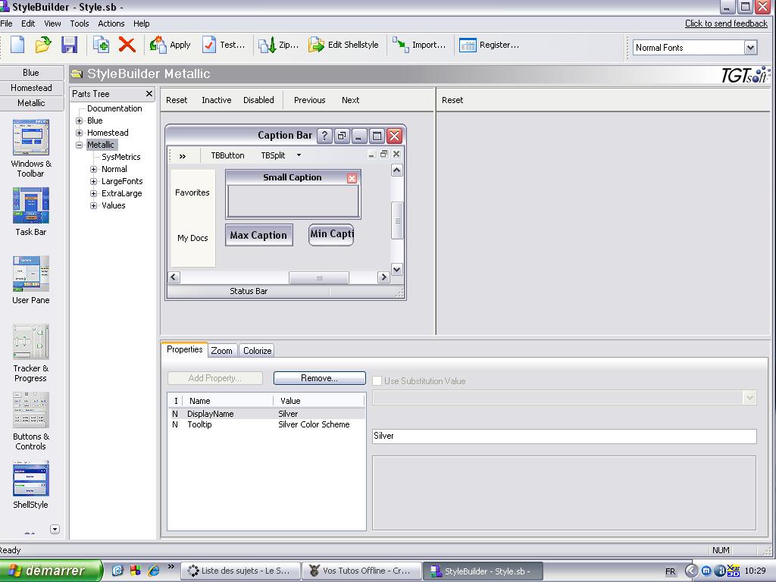Expand the LargeFonts tree node

pyautogui.click(x=94, y=182)
